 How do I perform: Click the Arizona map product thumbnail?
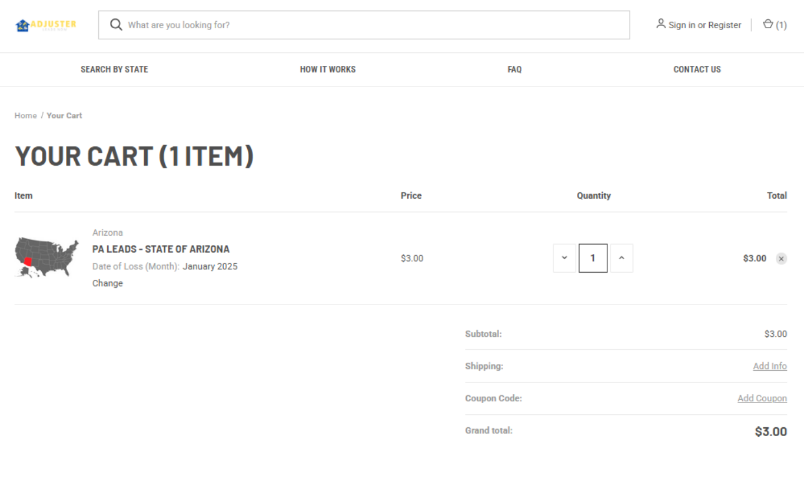46,257
